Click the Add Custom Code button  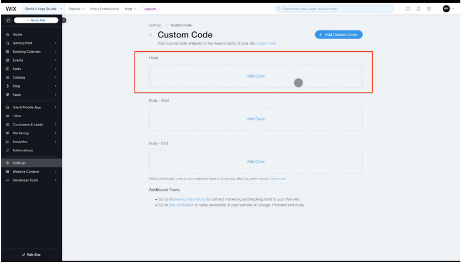click(338, 35)
